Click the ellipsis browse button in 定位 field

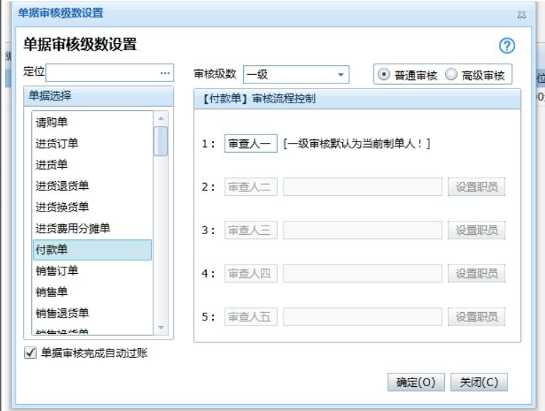tap(165, 73)
